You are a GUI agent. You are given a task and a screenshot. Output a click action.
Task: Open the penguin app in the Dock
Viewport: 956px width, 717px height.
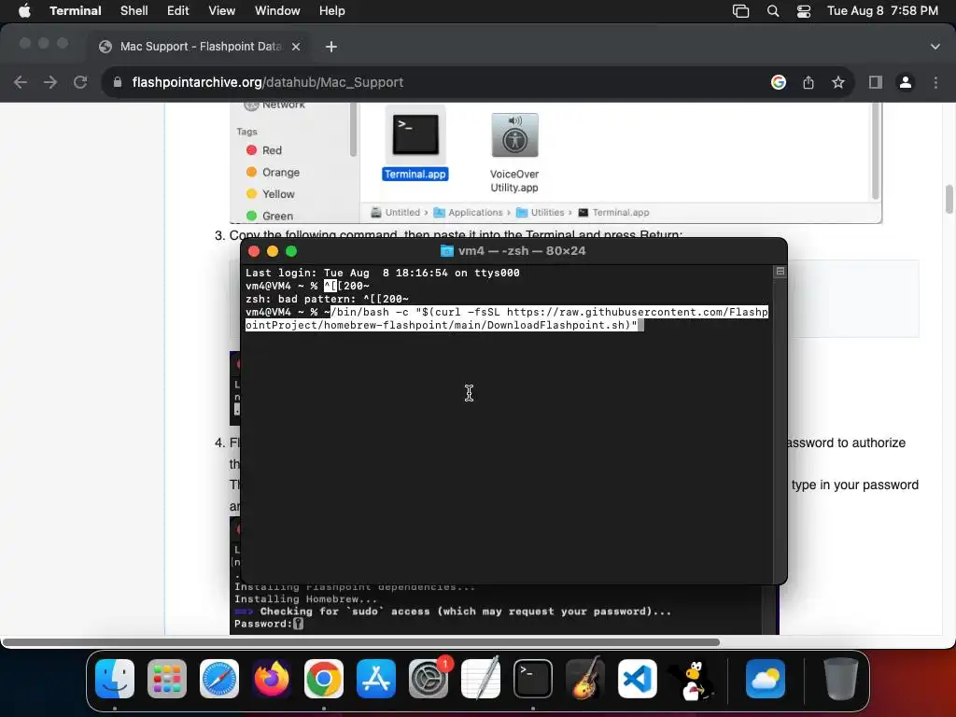coord(692,680)
